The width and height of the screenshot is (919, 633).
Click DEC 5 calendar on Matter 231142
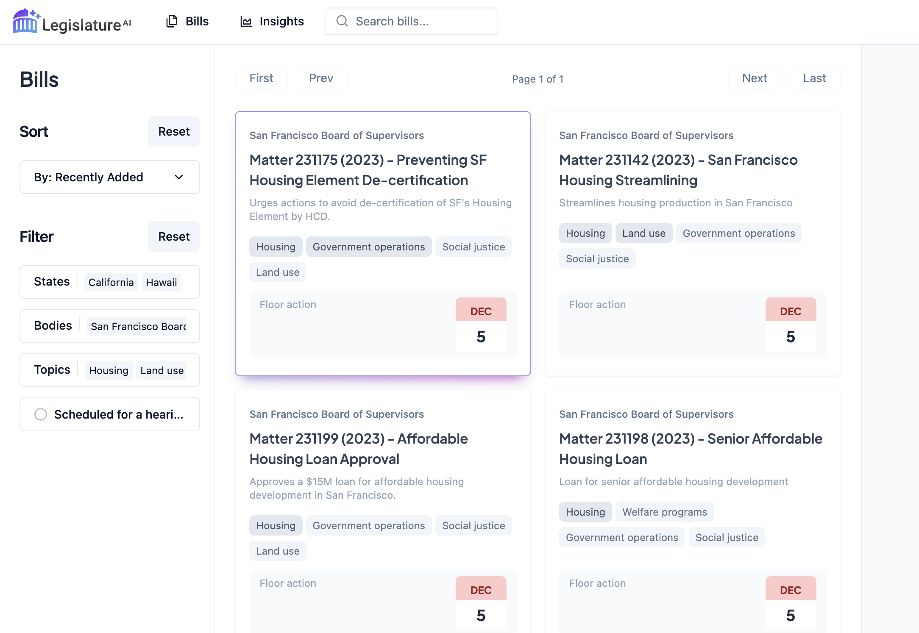tap(790, 325)
